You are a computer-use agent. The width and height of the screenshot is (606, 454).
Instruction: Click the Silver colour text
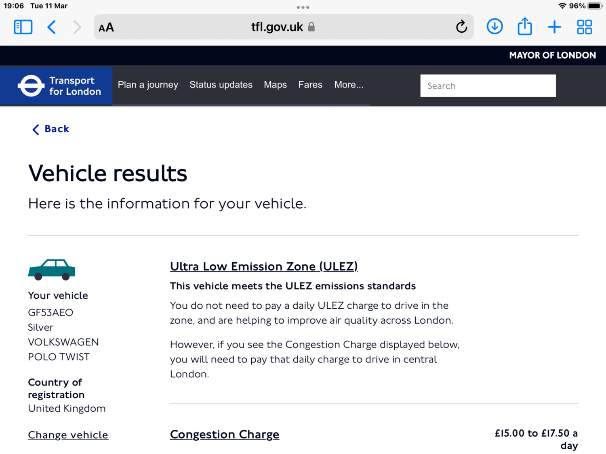click(40, 327)
